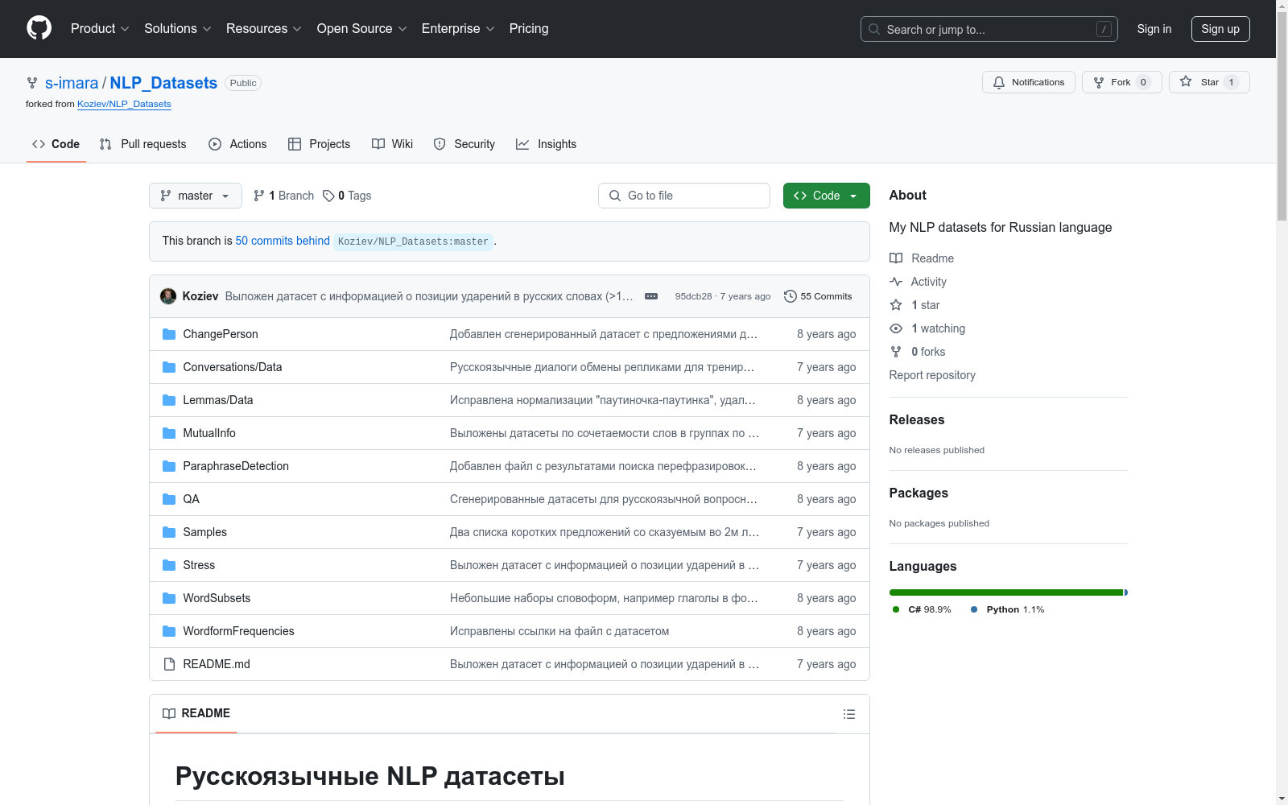The height and width of the screenshot is (805, 1288).
Task: Click the fork icon beside s-imara
Action: (32, 83)
